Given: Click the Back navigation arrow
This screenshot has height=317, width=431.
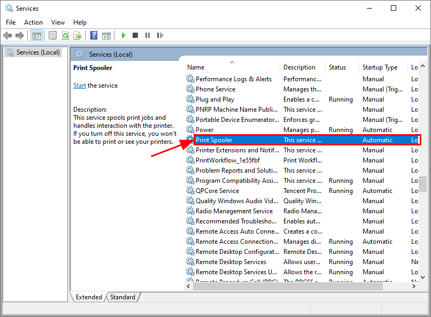Looking at the screenshot, I should click(7, 35).
